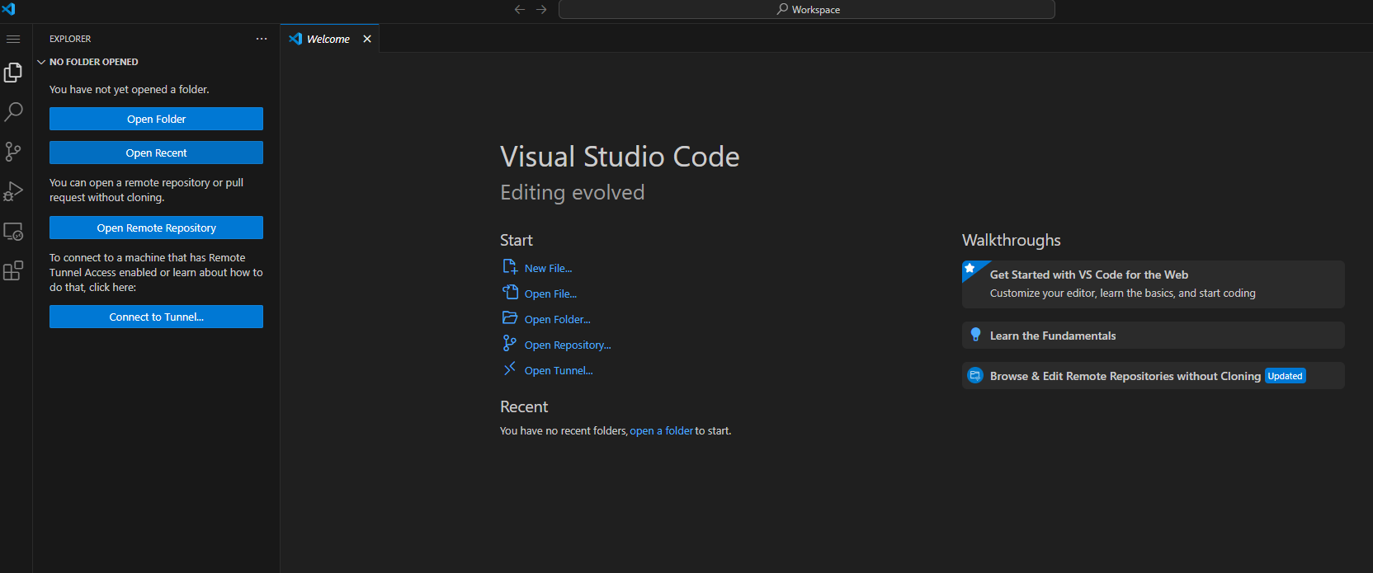Image resolution: width=1373 pixels, height=573 pixels.
Task: Click 'You have not yet opened a folder.' text
Action: coord(129,89)
